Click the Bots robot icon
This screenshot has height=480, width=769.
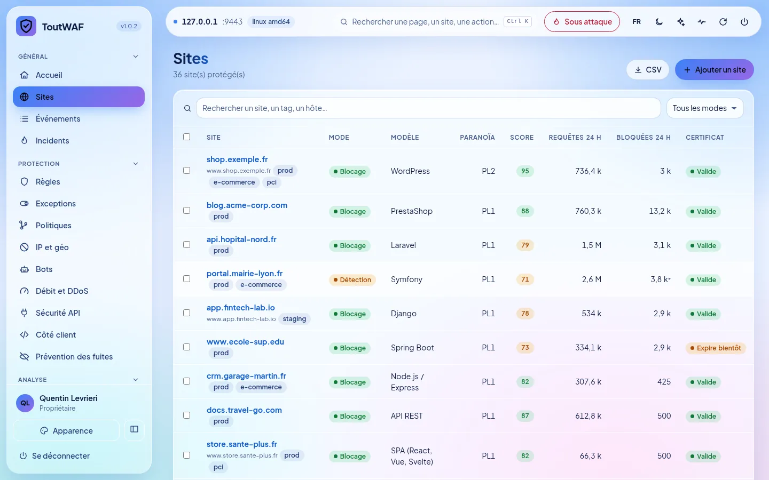coord(24,269)
